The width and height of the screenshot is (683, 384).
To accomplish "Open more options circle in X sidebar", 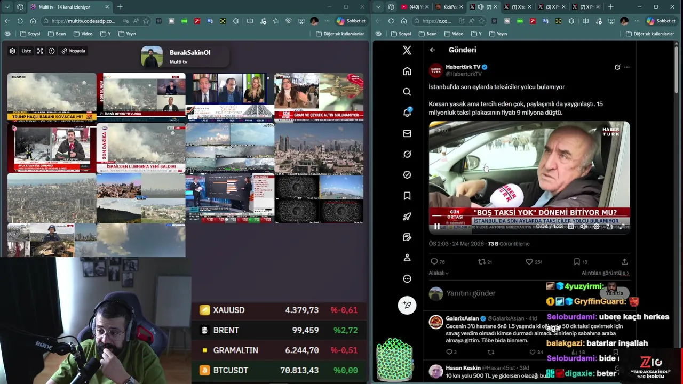I will (x=407, y=278).
